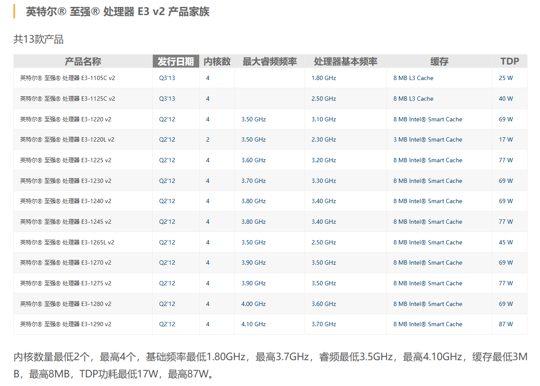Viewport: 540px width, 386px height.
Task: Select the E3-1220 v2 product name
Action: (x=65, y=119)
